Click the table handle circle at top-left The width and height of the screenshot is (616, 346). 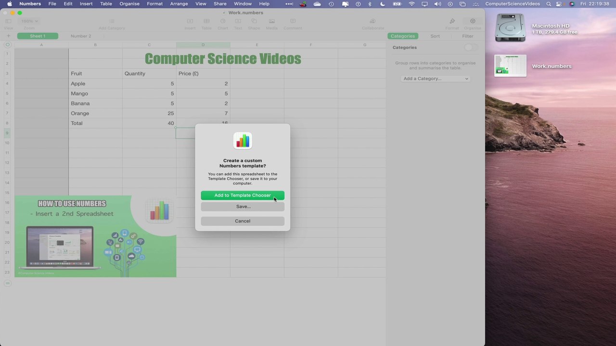point(7,45)
